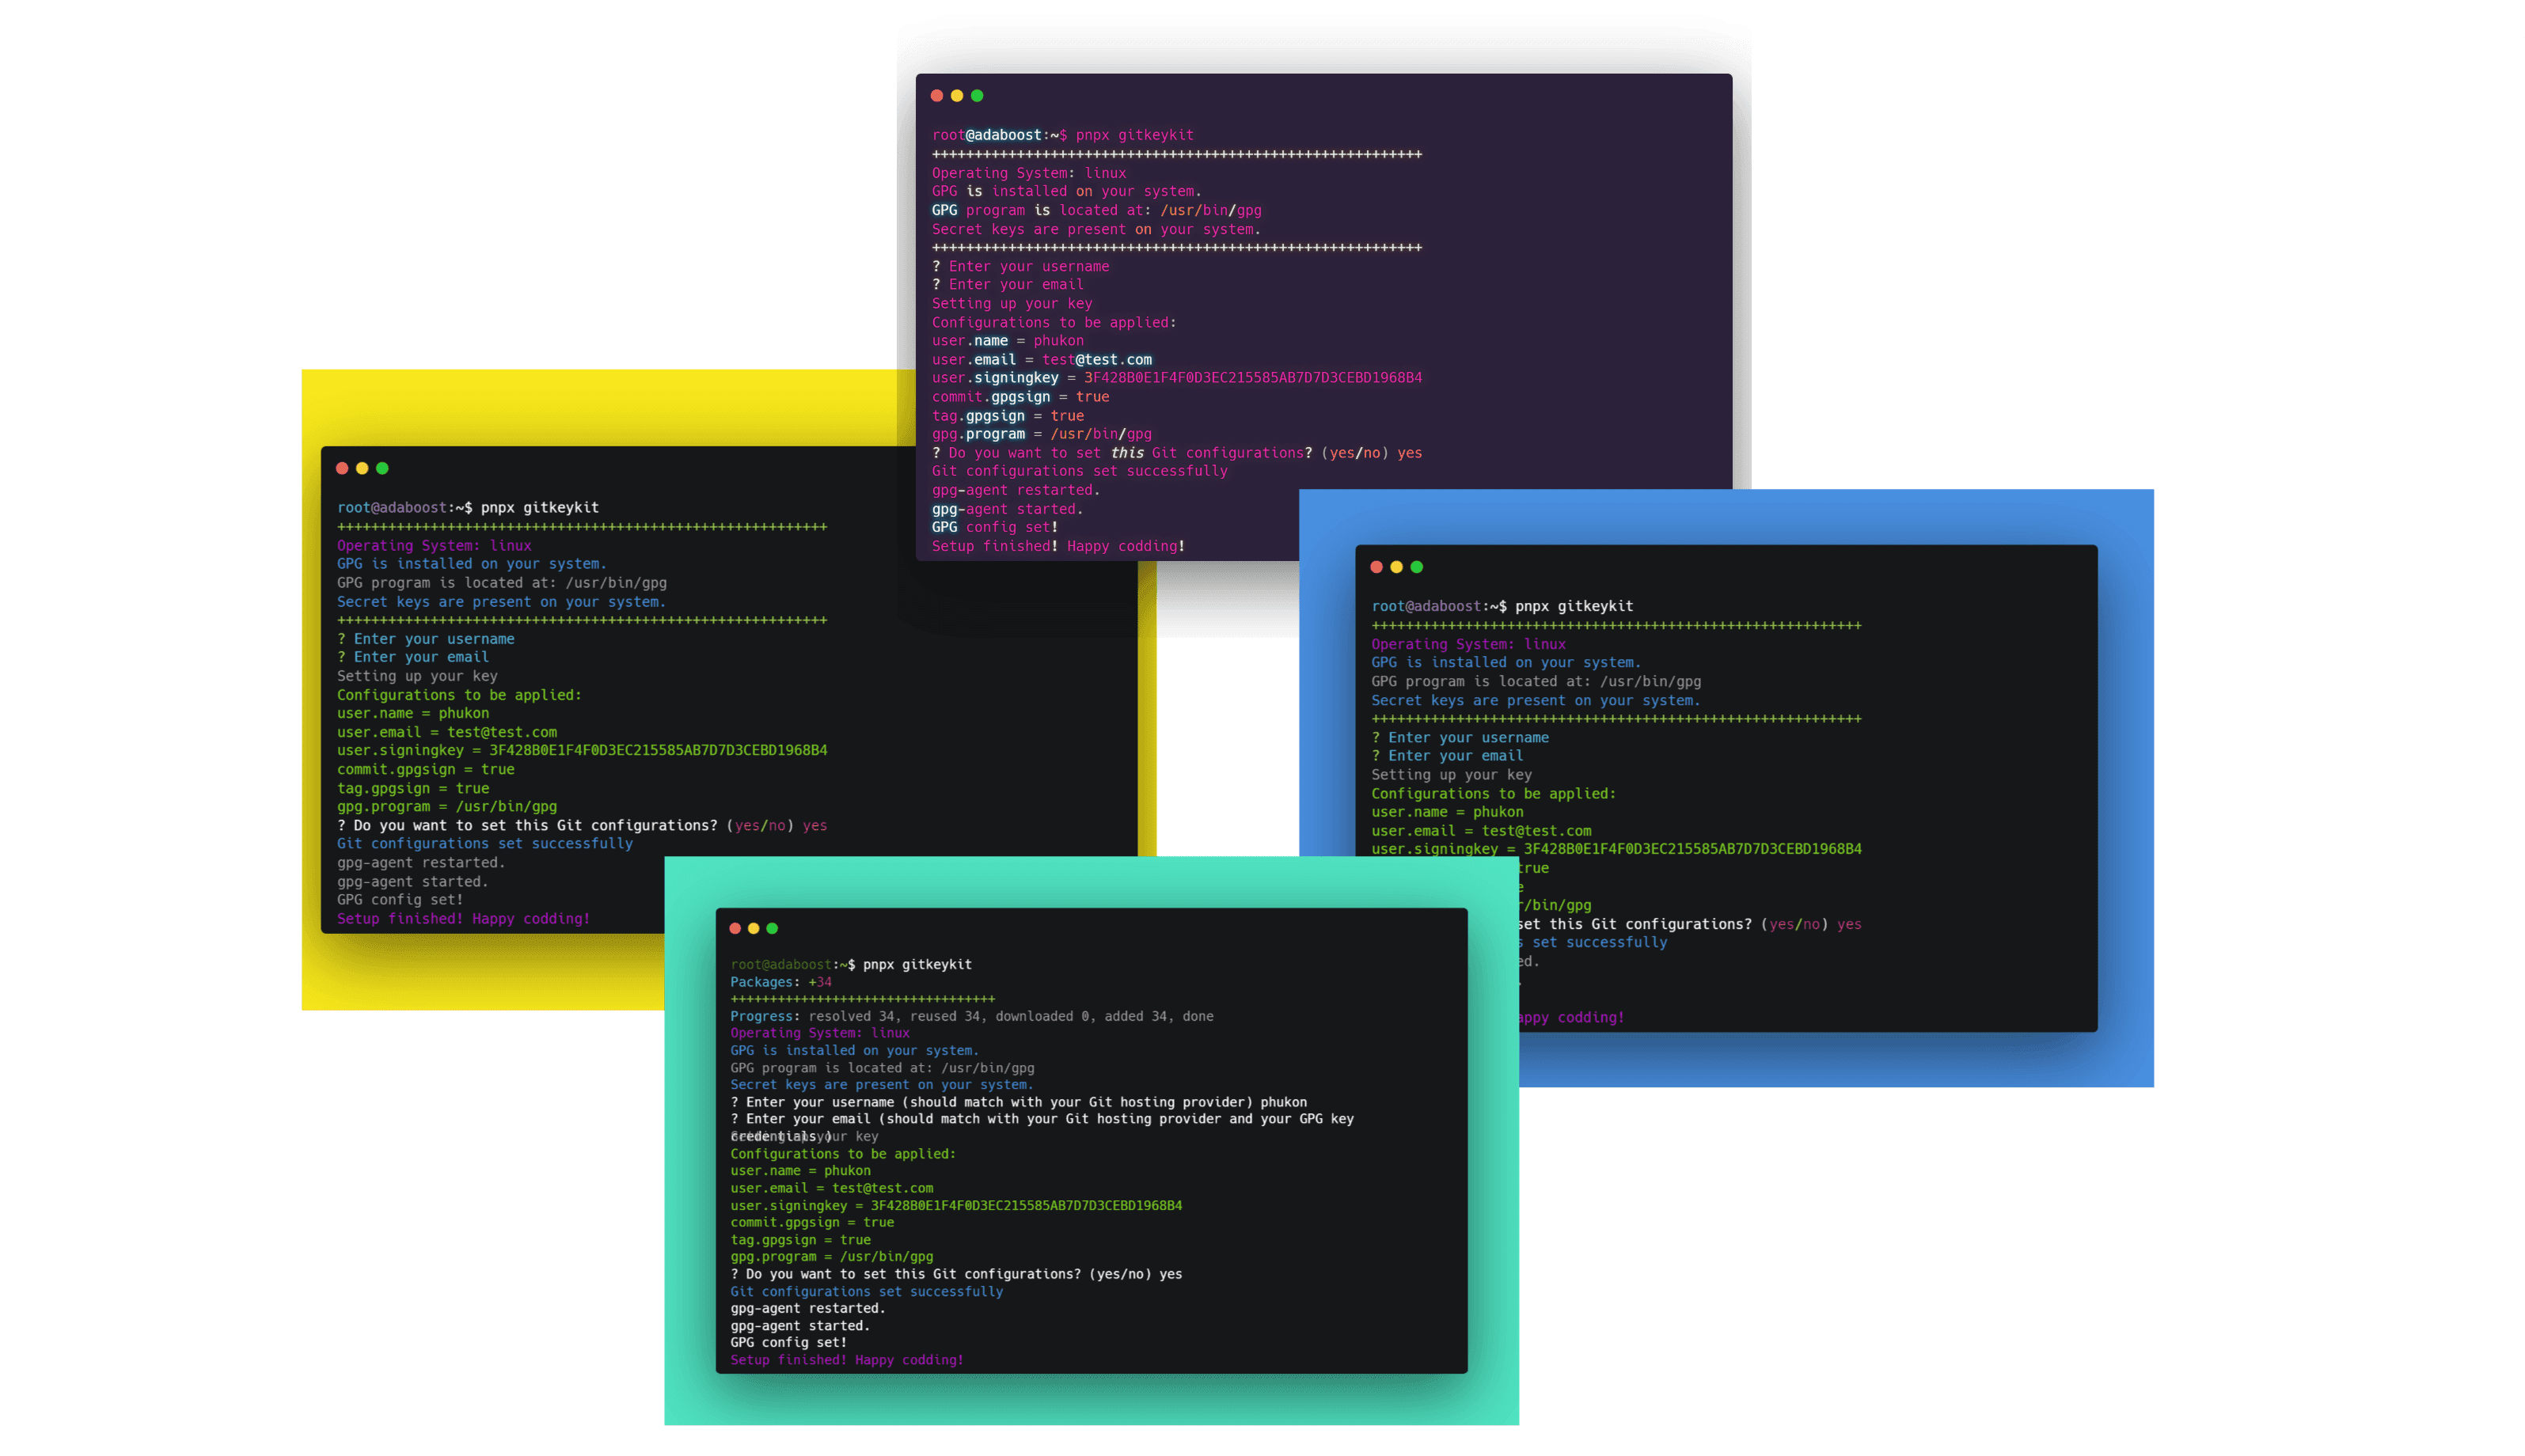
Task: Click green maximize dot on yellow-background terminal
Action: click(382, 468)
